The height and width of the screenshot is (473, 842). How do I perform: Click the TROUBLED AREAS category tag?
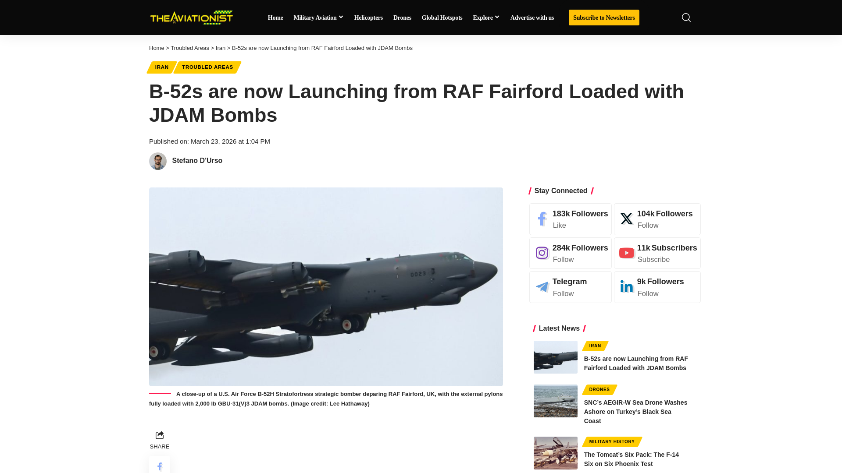[x=207, y=67]
